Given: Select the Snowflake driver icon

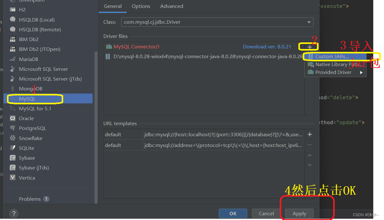Looking at the screenshot, I should [x=13, y=138].
